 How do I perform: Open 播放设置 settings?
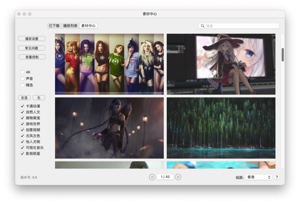[x=32, y=39]
